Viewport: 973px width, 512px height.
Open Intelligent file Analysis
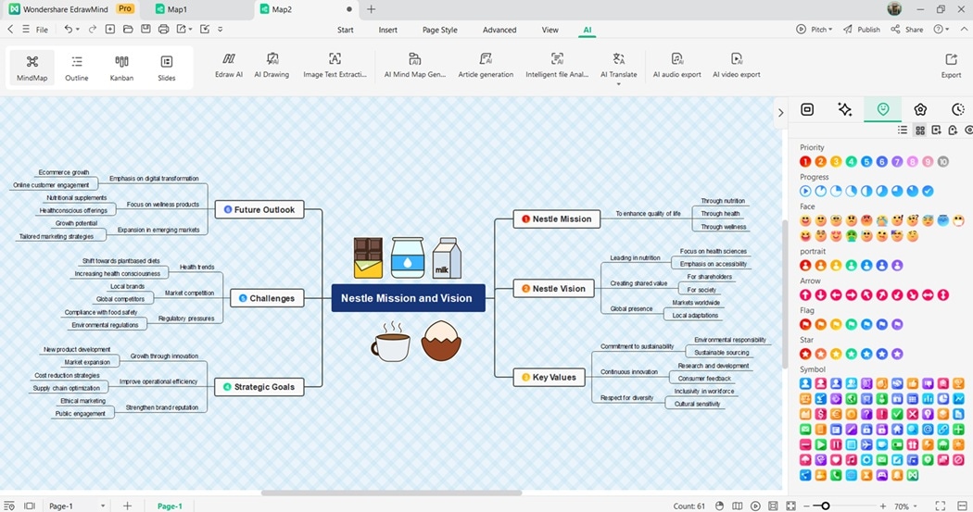click(x=557, y=66)
